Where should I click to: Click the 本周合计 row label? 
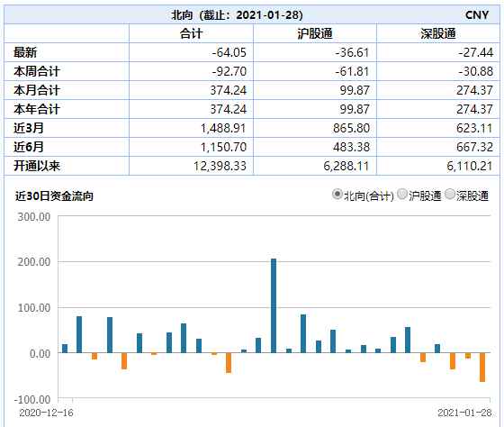pos(37,71)
